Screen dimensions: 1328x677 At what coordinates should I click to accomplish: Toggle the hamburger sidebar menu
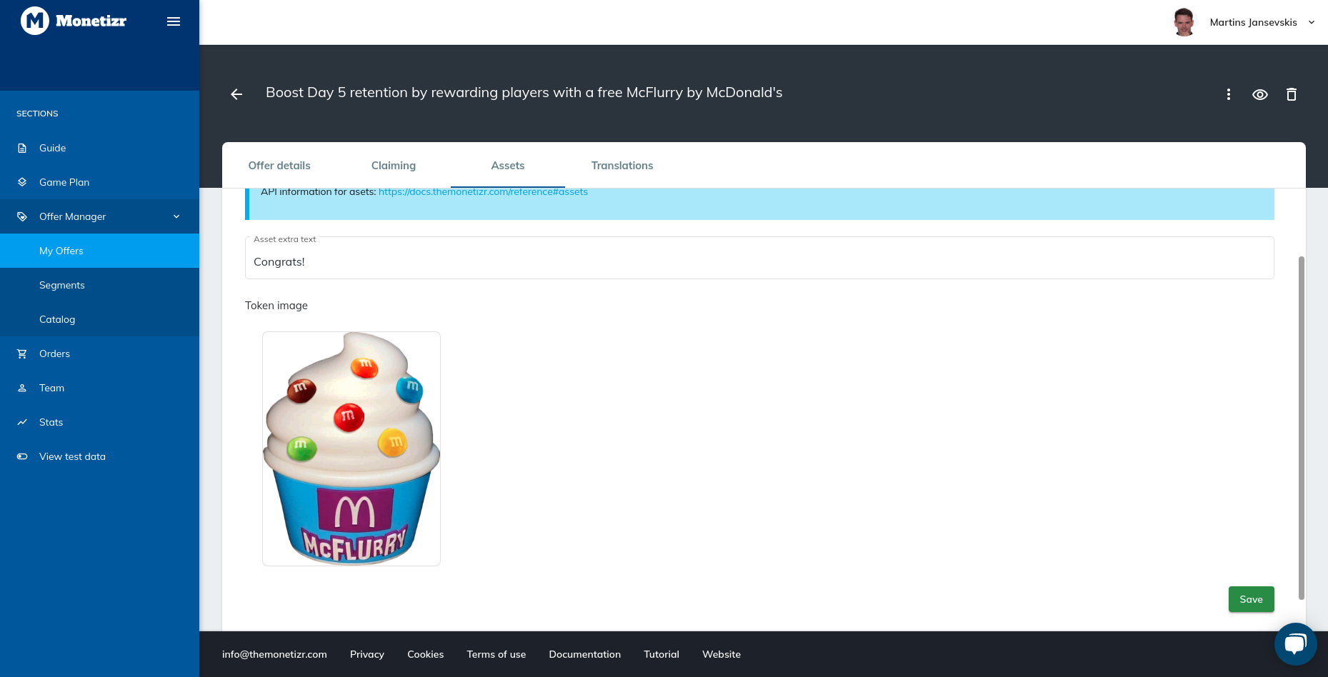[174, 21]
